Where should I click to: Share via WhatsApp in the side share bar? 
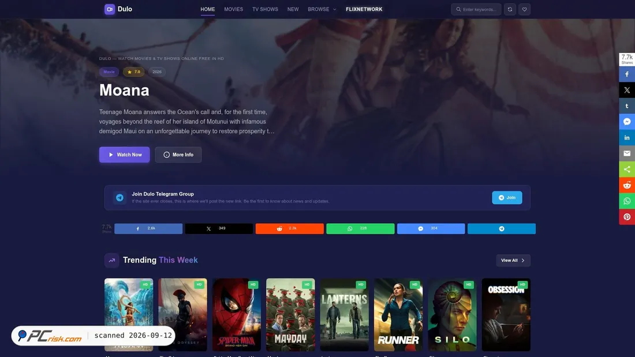click(x=627, y=201)
